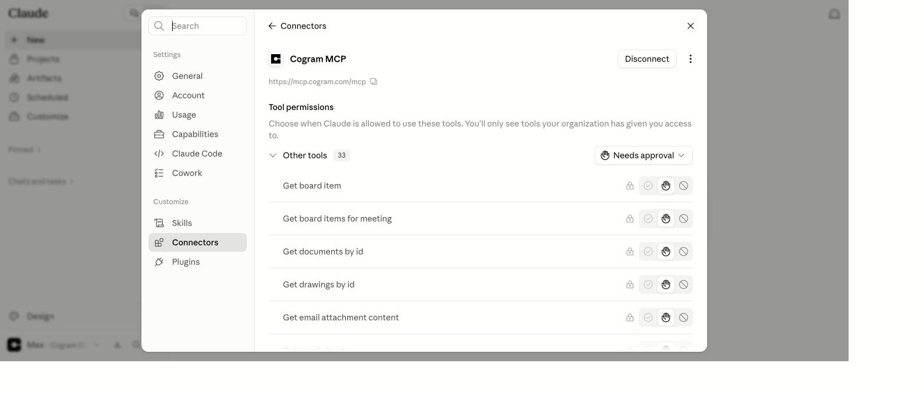
Task: Expand Pinned section in background sidebar
Action: click(25, 149)
